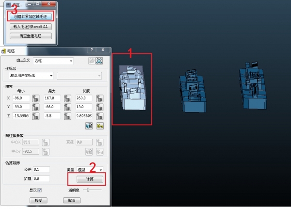Open the 类型 模型 dropdown
This screenshot has height=209, width=291.
pos(90,170)
